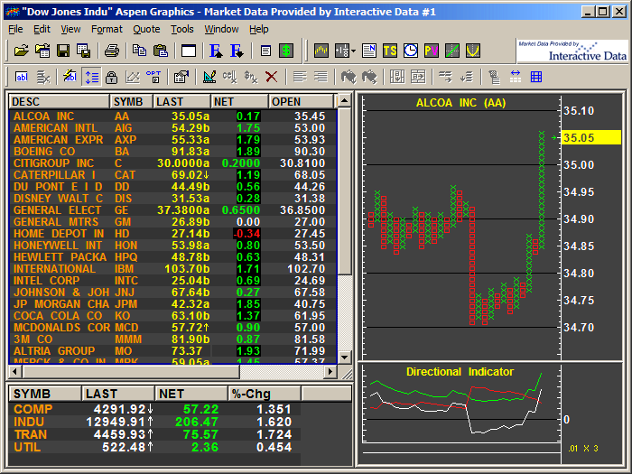Click the quote list scroll down arrow
632x474 pixels.
[x=345, y=358]
